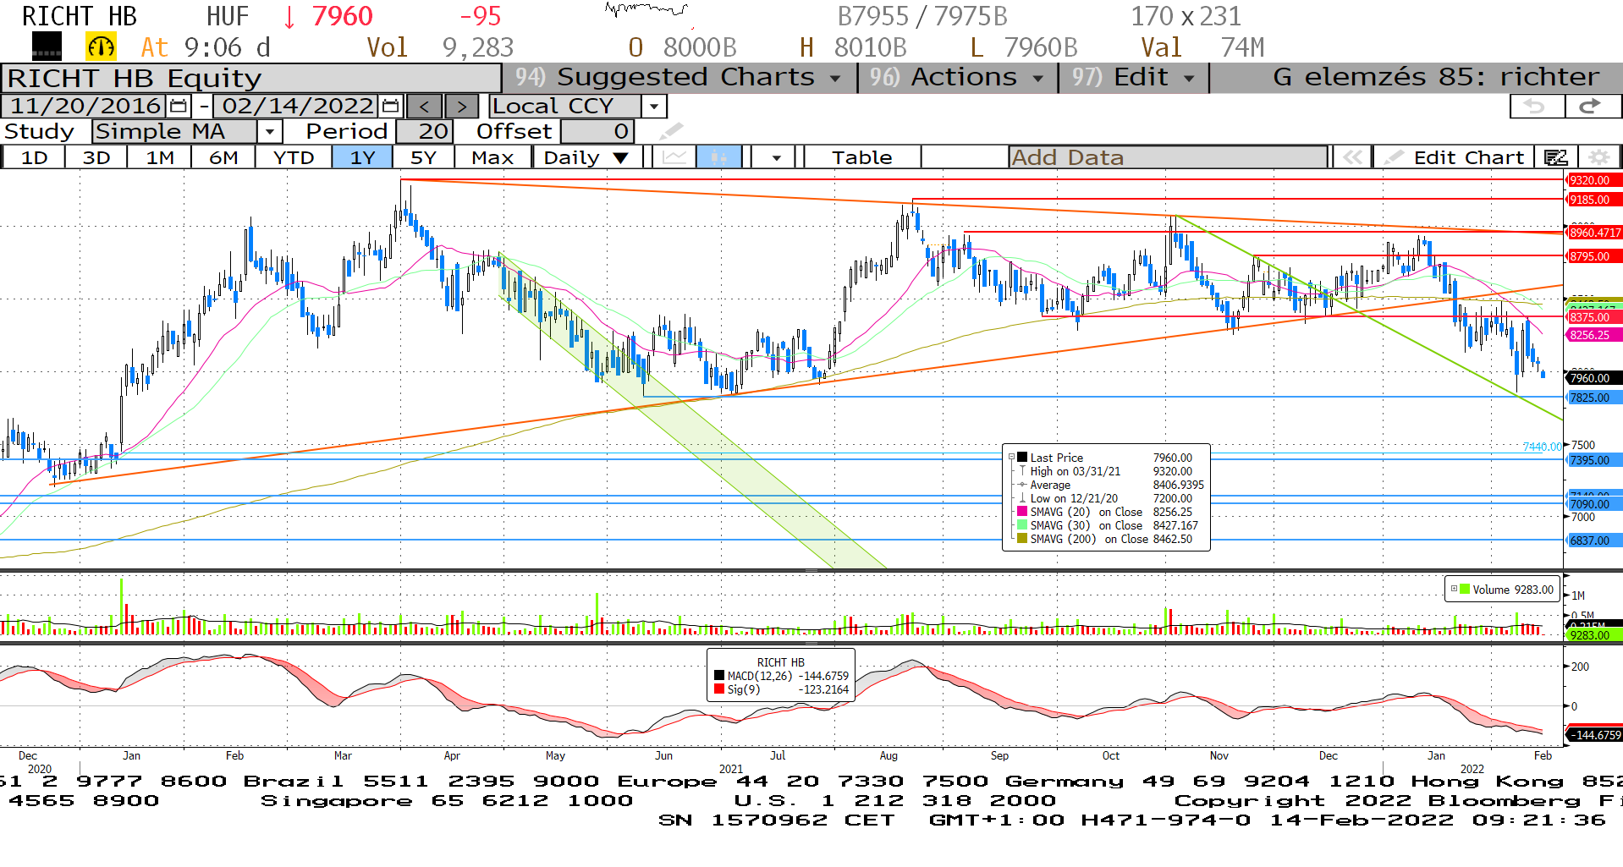
Task: Click the black Last Price legend swatch
Action: pyautogui.click(x=1022, y=458)
